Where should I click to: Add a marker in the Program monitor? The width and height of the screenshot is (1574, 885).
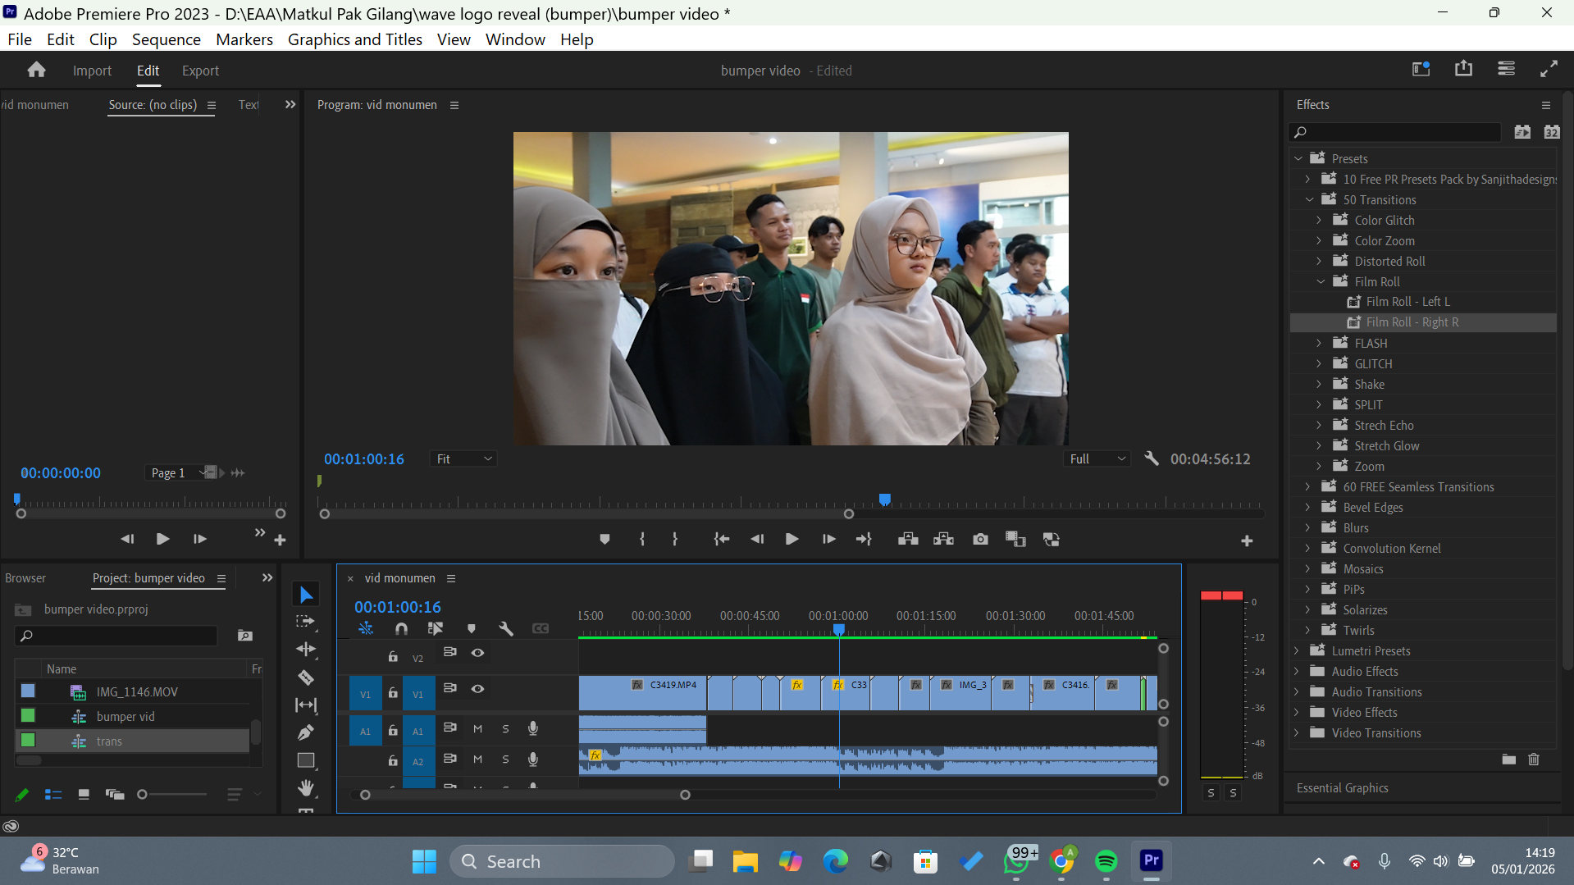pyautogui.click(x=605, y=539)
